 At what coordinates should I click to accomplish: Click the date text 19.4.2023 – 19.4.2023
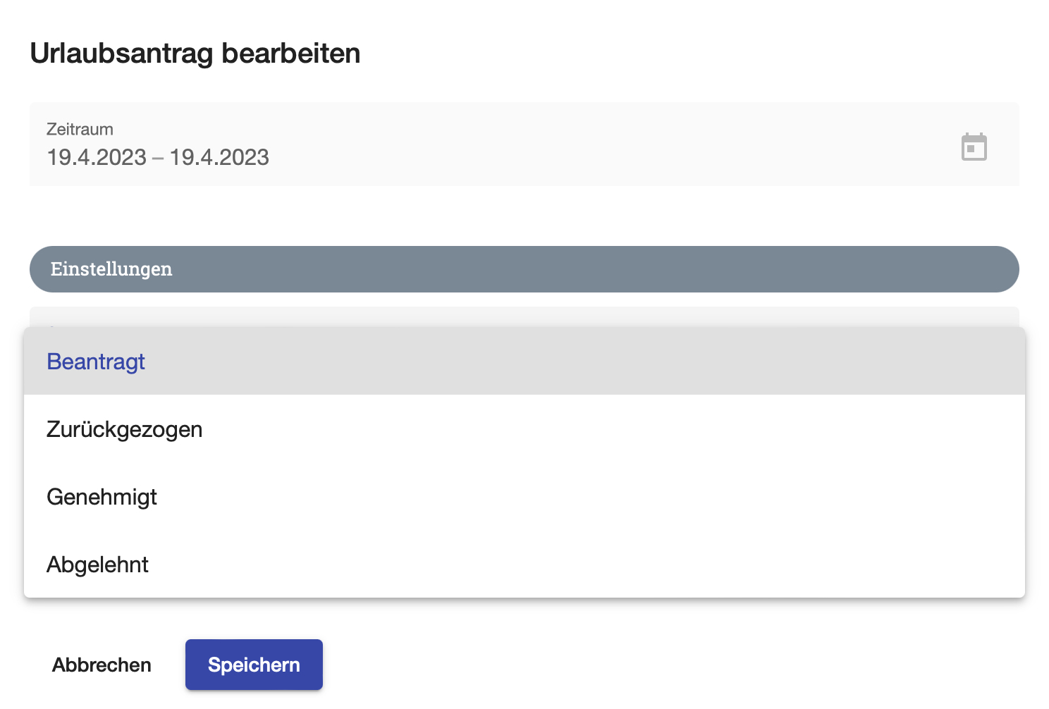pyautogui.click(x=158, y=157)
